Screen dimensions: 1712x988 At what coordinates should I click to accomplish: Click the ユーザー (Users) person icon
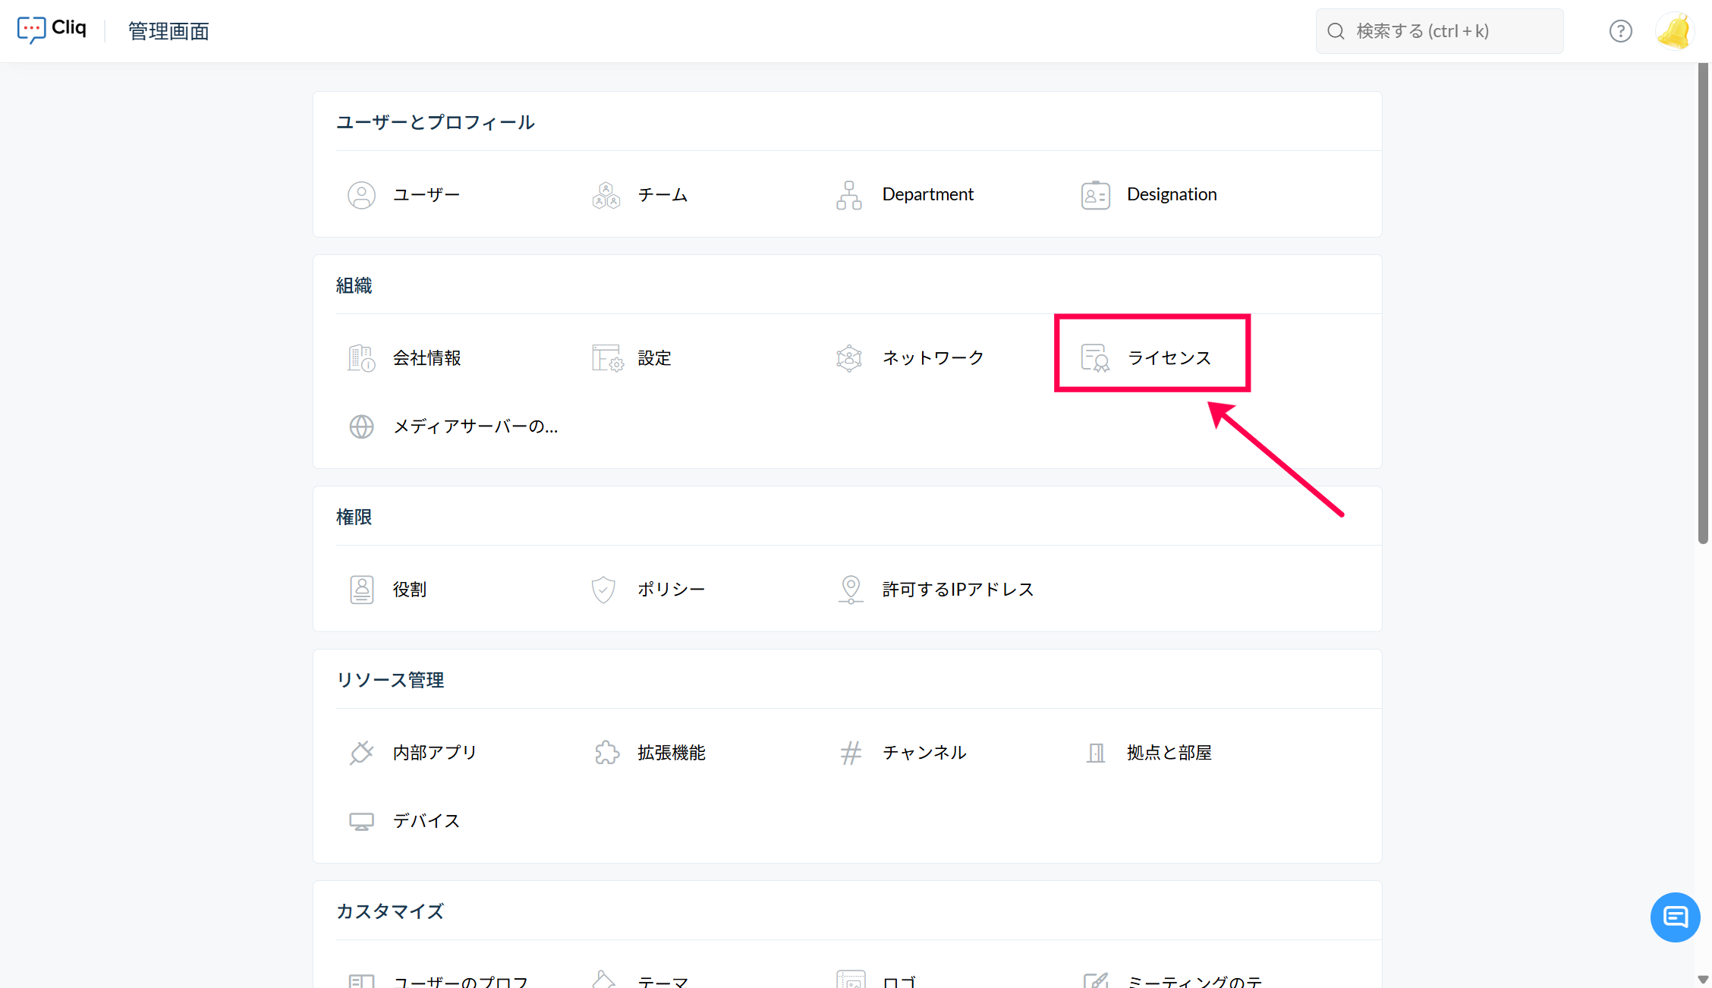tap(361, 195)
